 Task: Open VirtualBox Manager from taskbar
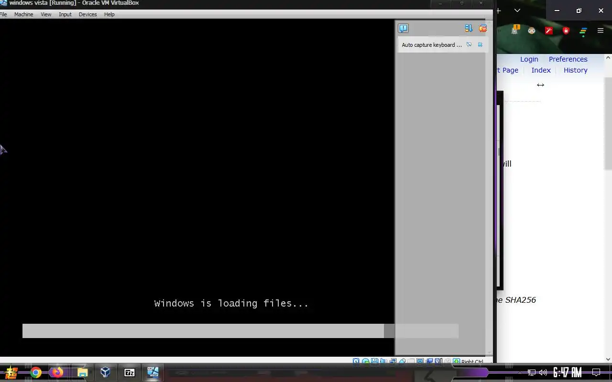[x=106, y=372]
